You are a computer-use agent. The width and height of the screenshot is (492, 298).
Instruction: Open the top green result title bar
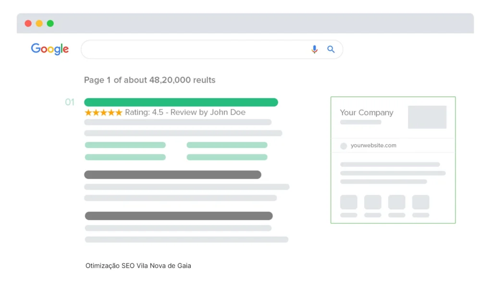pos(181,102)
